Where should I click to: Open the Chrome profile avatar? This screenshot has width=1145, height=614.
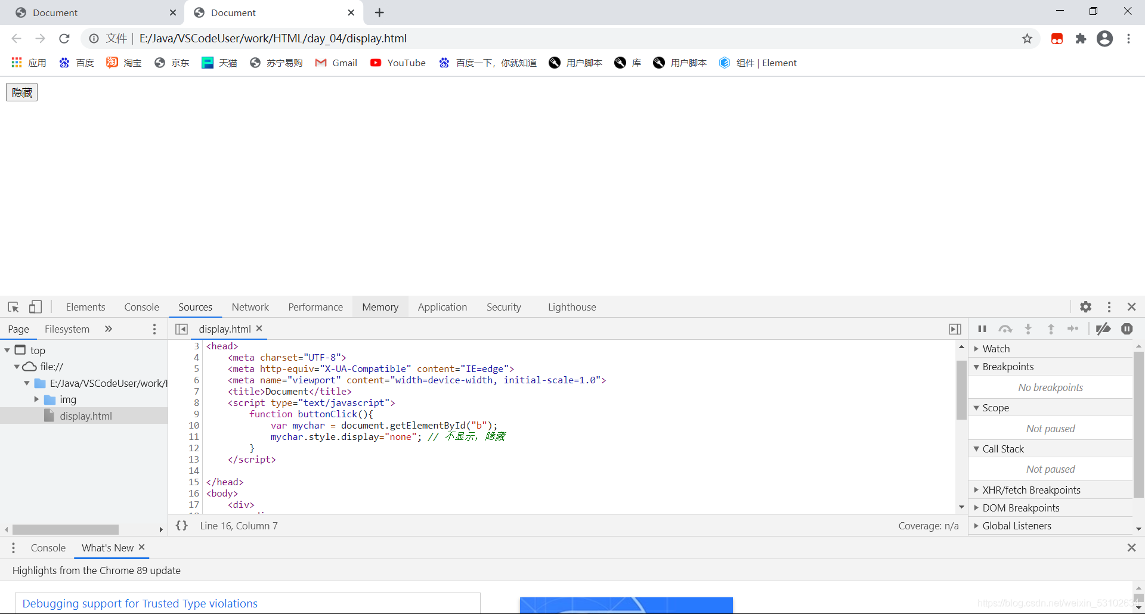(1104, 39)
